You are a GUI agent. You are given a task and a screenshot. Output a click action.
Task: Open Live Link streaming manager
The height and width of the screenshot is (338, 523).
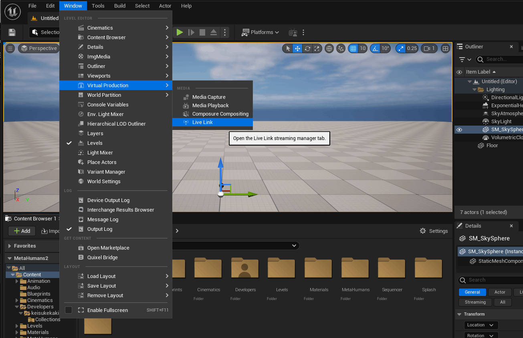(212, 122)
